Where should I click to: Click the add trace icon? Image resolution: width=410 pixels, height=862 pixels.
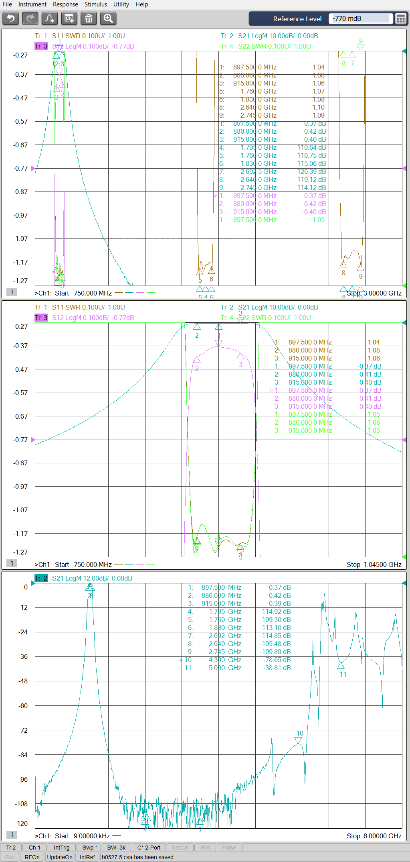tap(50, 18)
